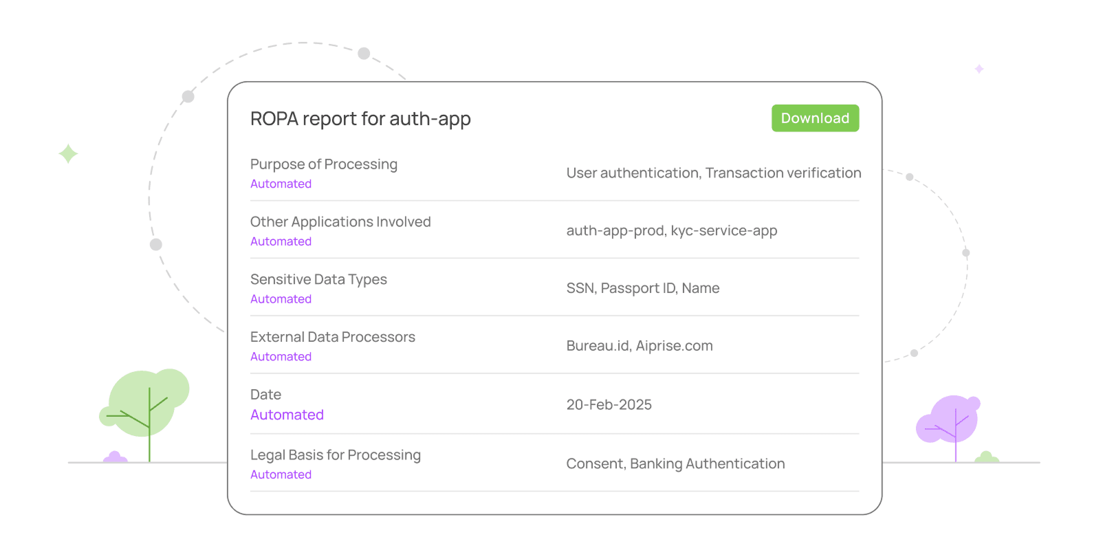The image size is (1114, 557).
Task: Click Automated tag under External Data Processors
Action: tap(281, 357)
